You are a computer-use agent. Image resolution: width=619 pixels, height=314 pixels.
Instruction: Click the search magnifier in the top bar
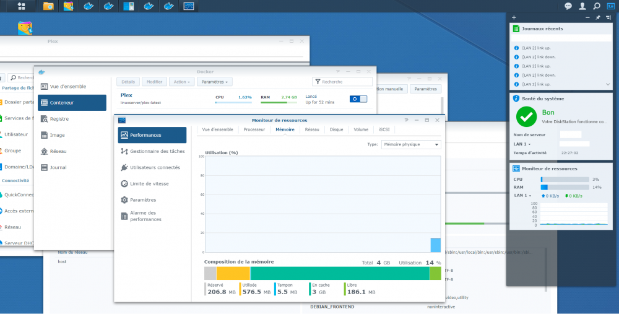[596, 6]
